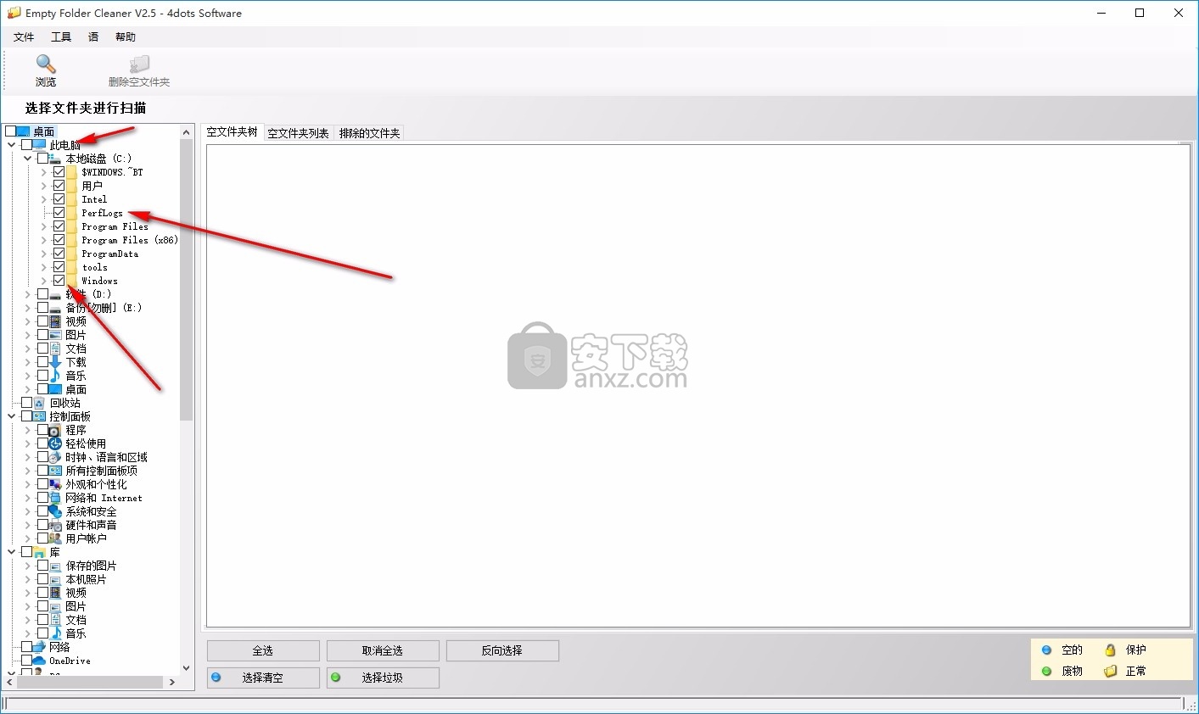Click the 控制面板 control panel icon
The image size is (1199, 714).
pos(39,416)
